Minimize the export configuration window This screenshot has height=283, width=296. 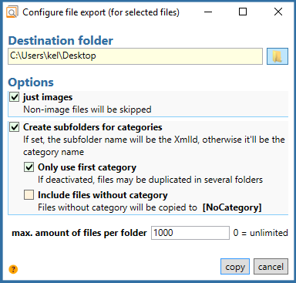tap(208, 12)
